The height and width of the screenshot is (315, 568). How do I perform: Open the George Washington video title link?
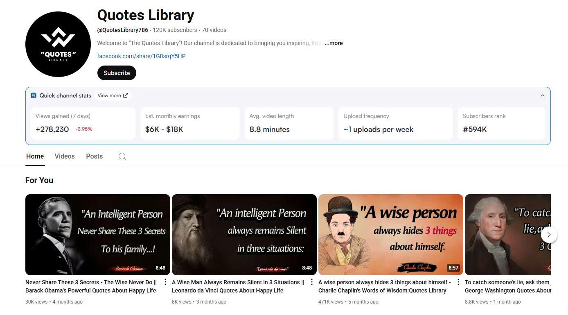[x=507, y=286]
